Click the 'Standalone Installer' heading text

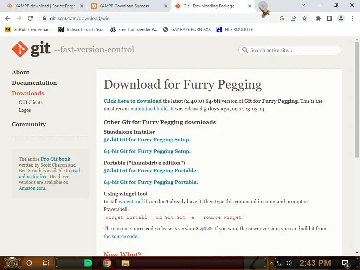coord(129,132)
